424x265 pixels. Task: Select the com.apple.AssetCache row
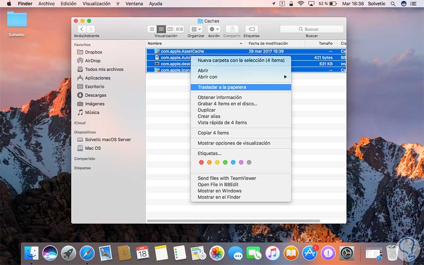click(246, 51)
